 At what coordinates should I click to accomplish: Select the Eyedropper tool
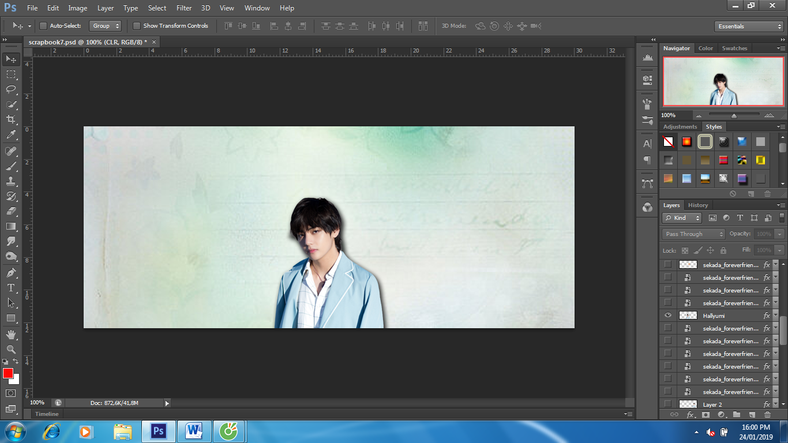pyautogui.click(x=11, y=135)
